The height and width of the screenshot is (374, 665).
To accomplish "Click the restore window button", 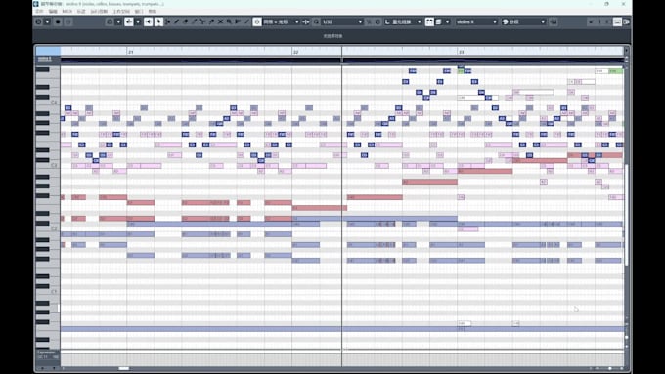I will pos(607,4).
